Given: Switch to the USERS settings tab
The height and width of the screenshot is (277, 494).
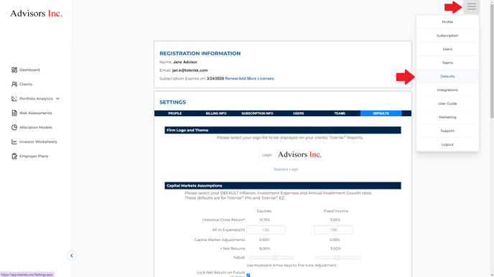Looking at the screenshot, I should click(x=299, y=113).
